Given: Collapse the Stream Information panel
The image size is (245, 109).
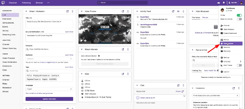Looking at the screenshot, I should click(x=26, y=11).
